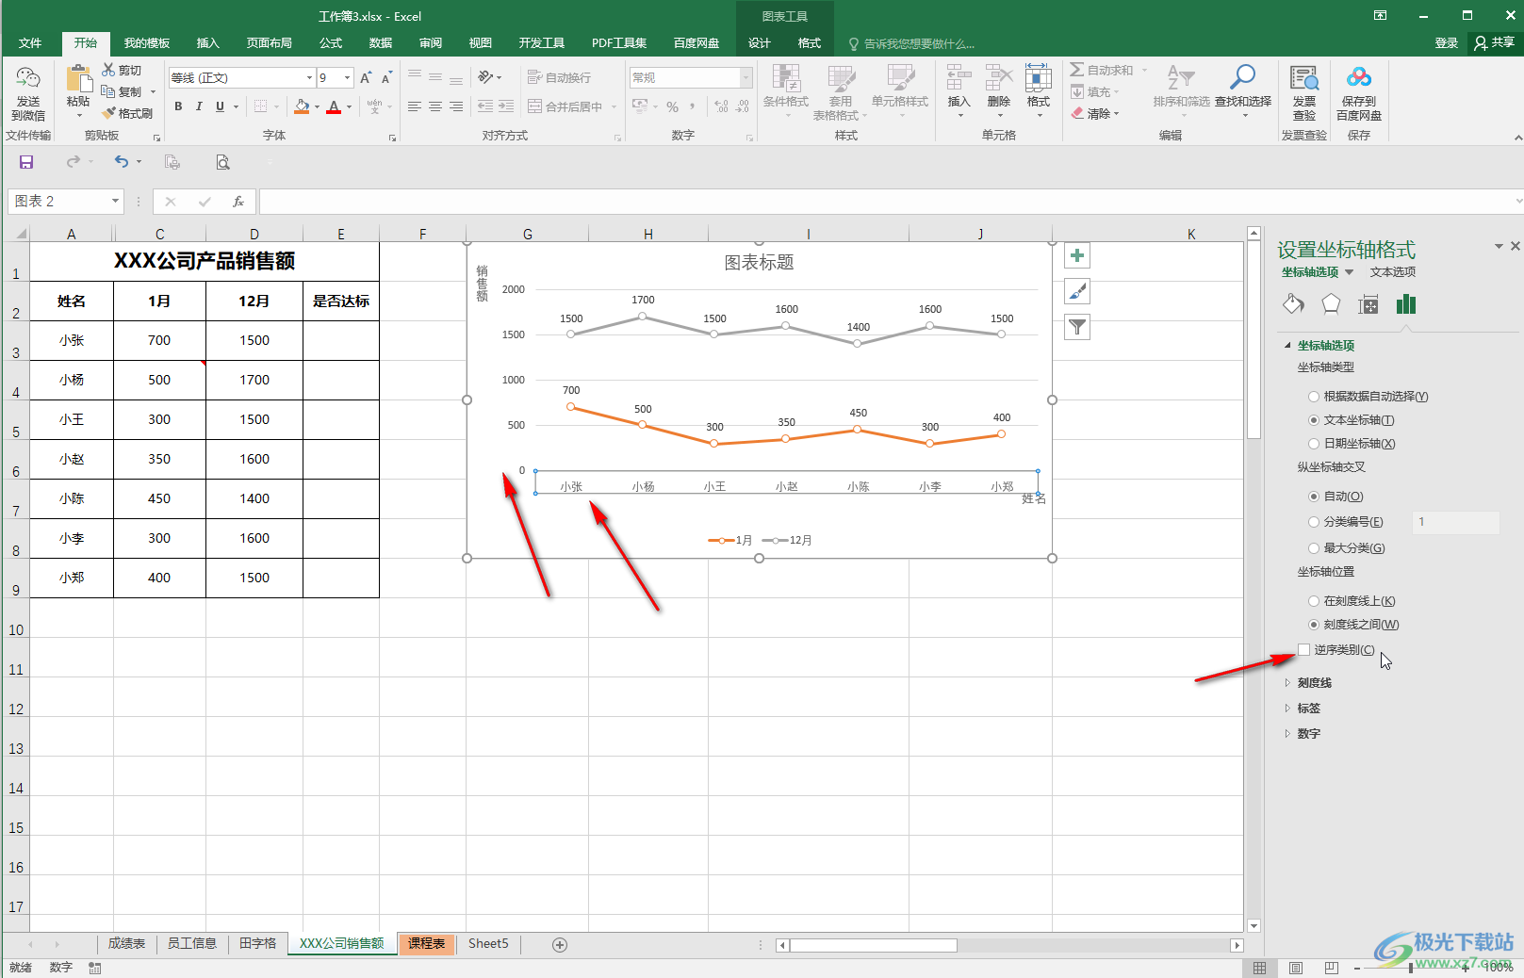This screenshot has width=1524, height=978.
Task: Select 'automatically based on data' axis type
Action: tap(1314, 397)
